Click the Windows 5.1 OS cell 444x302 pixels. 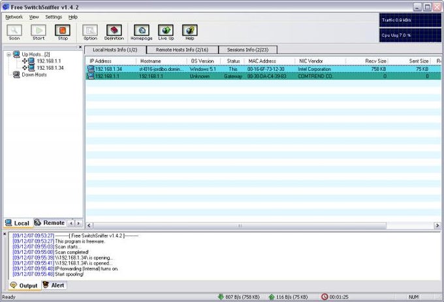pyautogui.click(x=203, y=69)
